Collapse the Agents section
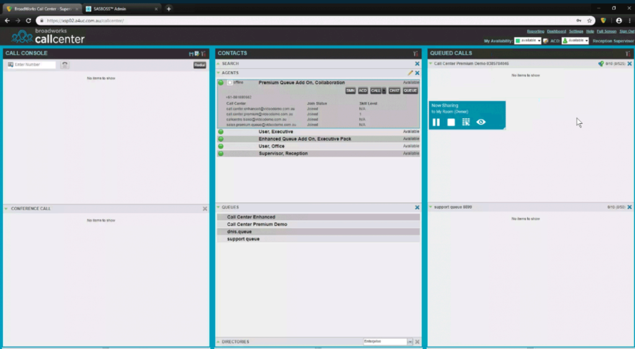635x349 pixels. pos(218,73)
